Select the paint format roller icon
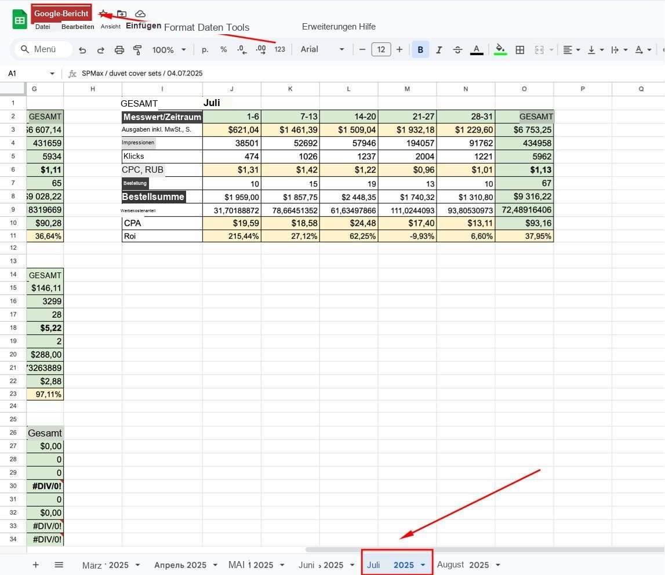The height and width of the screenshot is (575, 665). (137, 50)
